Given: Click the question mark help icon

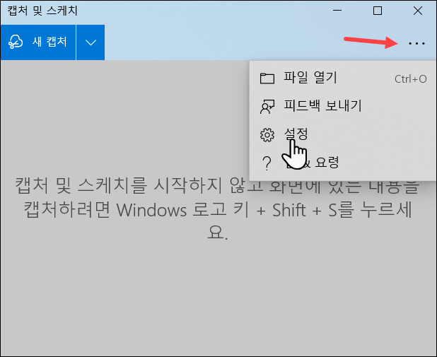Looking at the screenshot, I should 267,163.
